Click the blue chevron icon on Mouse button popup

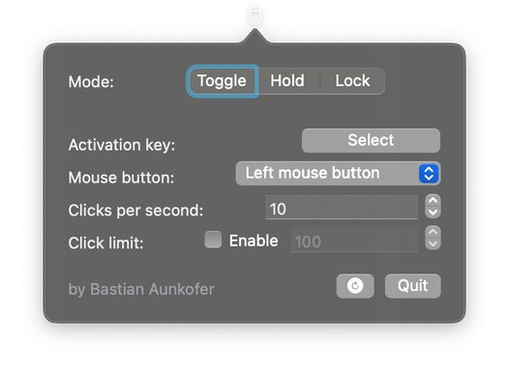(x=429, y=173)
